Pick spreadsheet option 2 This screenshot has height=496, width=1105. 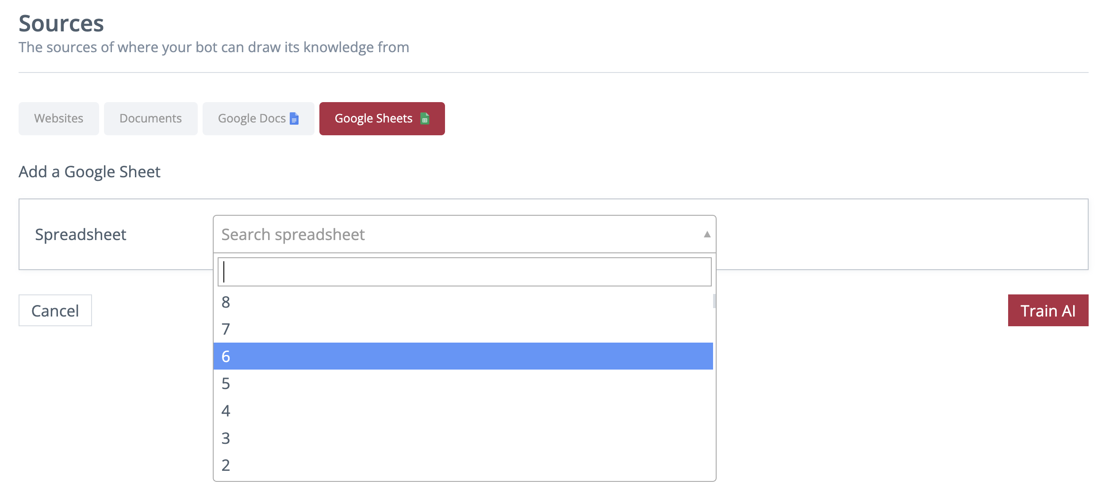(x=463, y=465)
